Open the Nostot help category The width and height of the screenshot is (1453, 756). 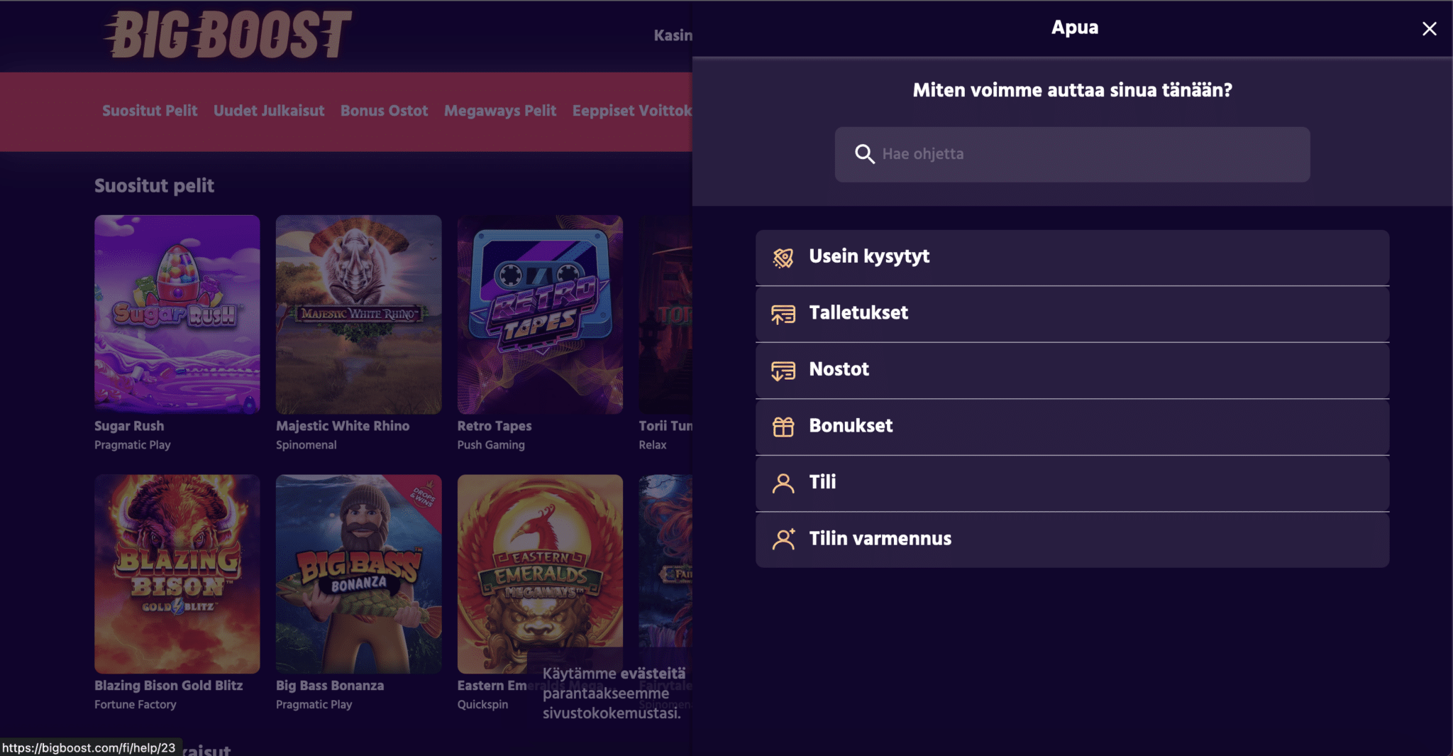pyautogui.click(x=1072, y=370)
